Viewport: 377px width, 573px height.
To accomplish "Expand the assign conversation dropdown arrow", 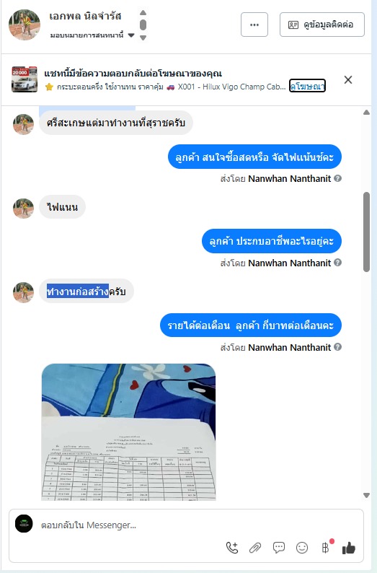I will (x=131, y=35).
